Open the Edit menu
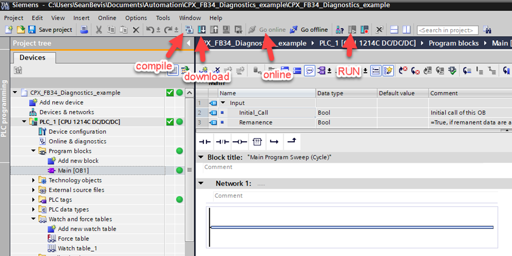 (x=37, y=18)
